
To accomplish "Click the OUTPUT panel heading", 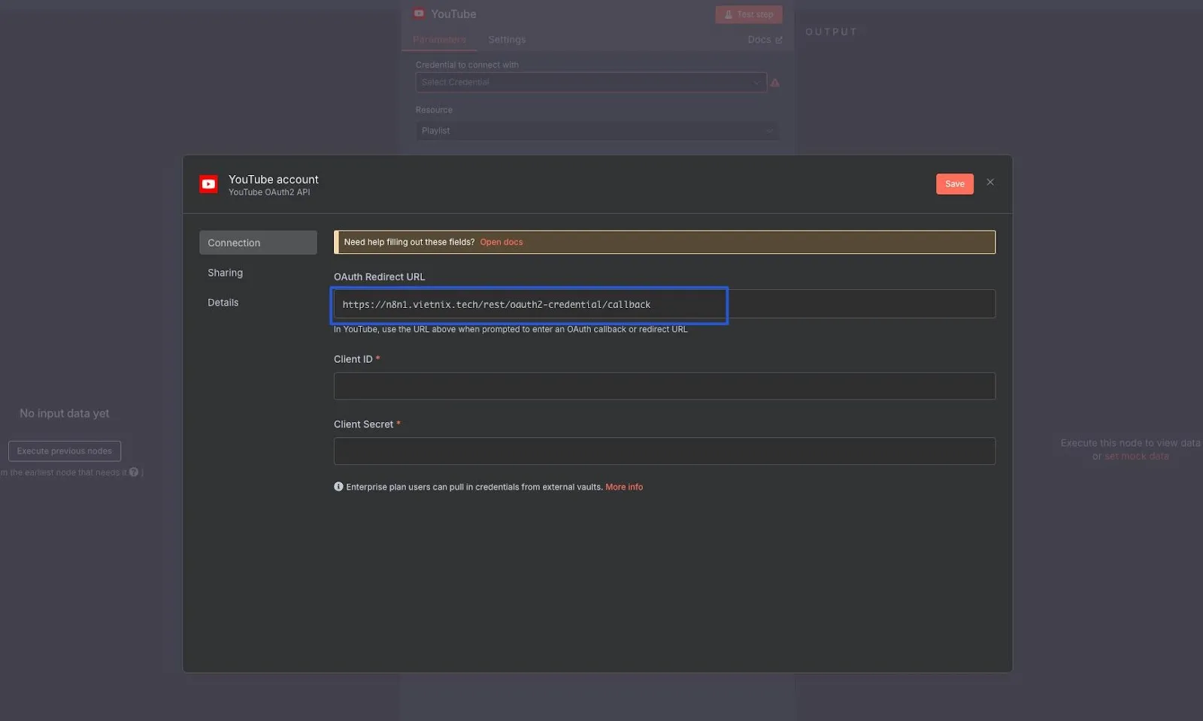I will tap(832, 32).
